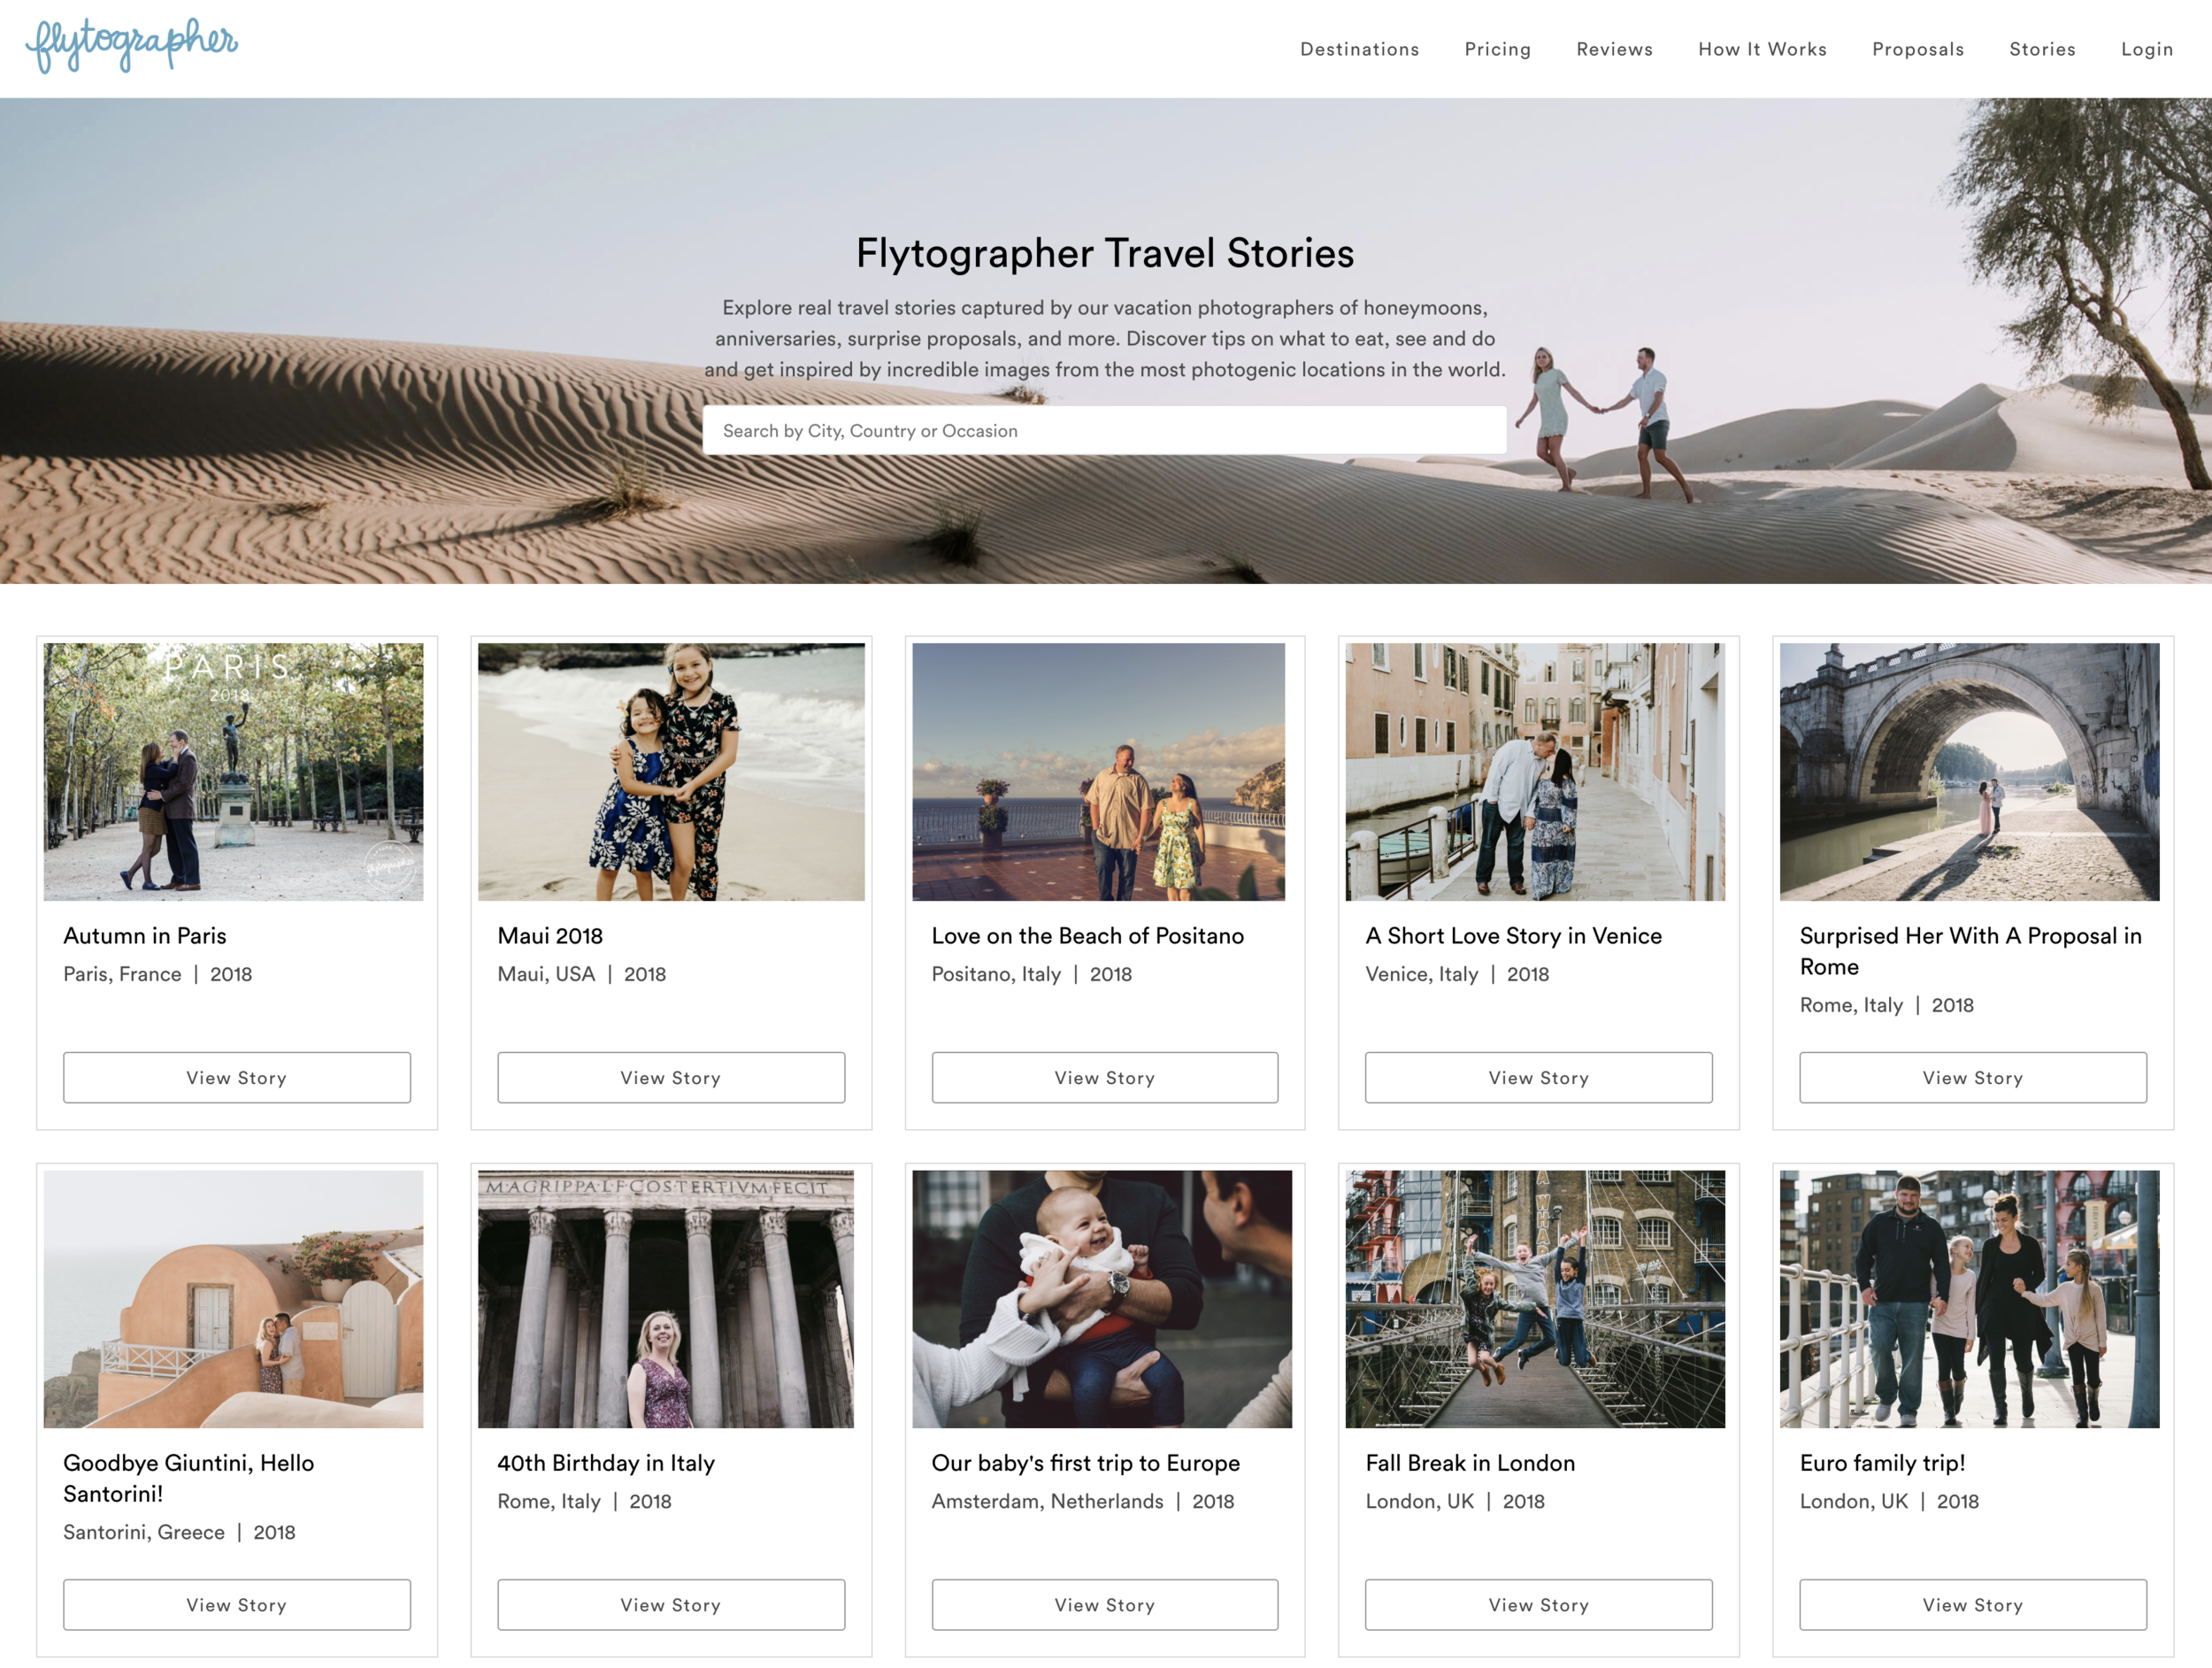Focus the Search by City, Country or Occasion field

click(1104, 431)
